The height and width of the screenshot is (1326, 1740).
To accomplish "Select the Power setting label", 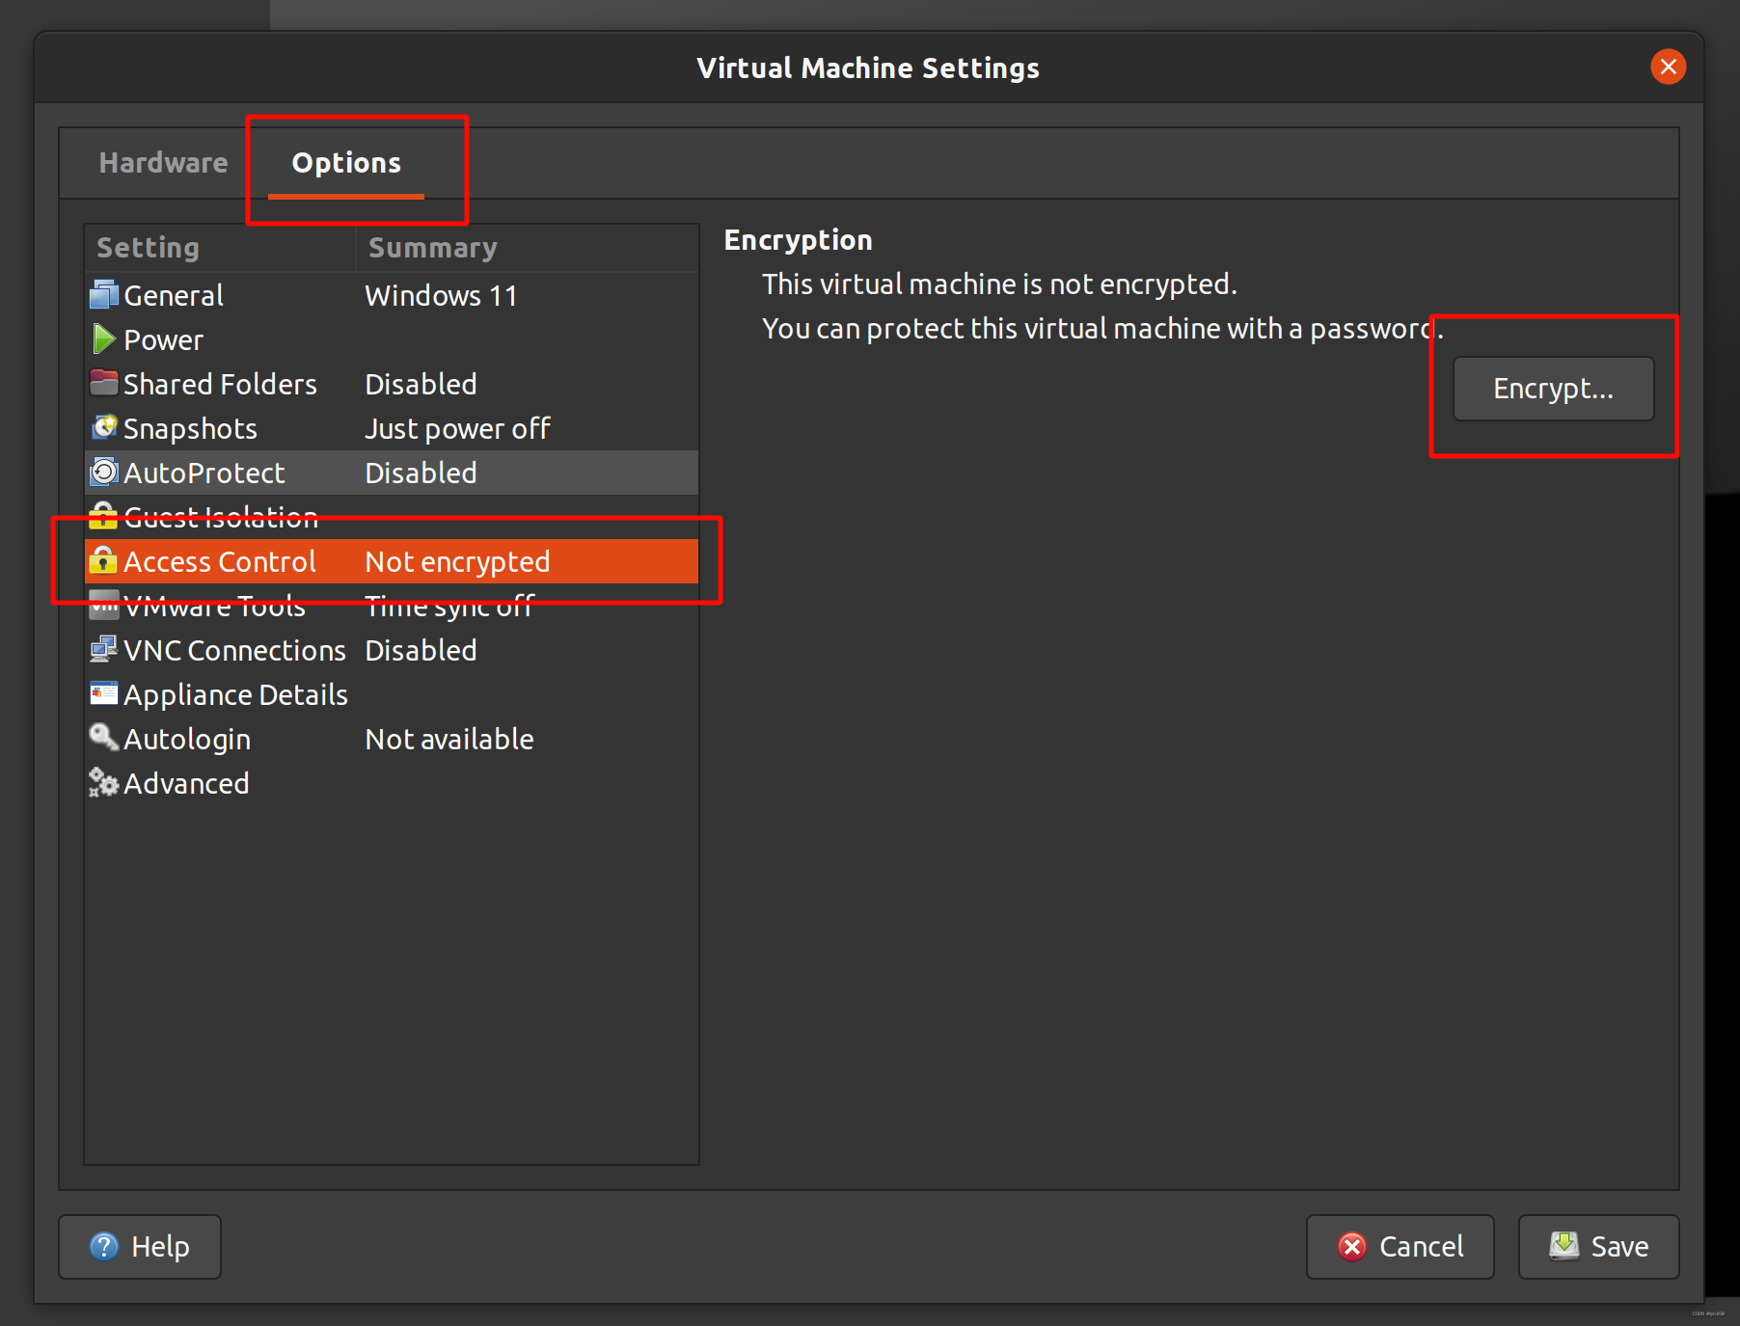I will point(164,339).
